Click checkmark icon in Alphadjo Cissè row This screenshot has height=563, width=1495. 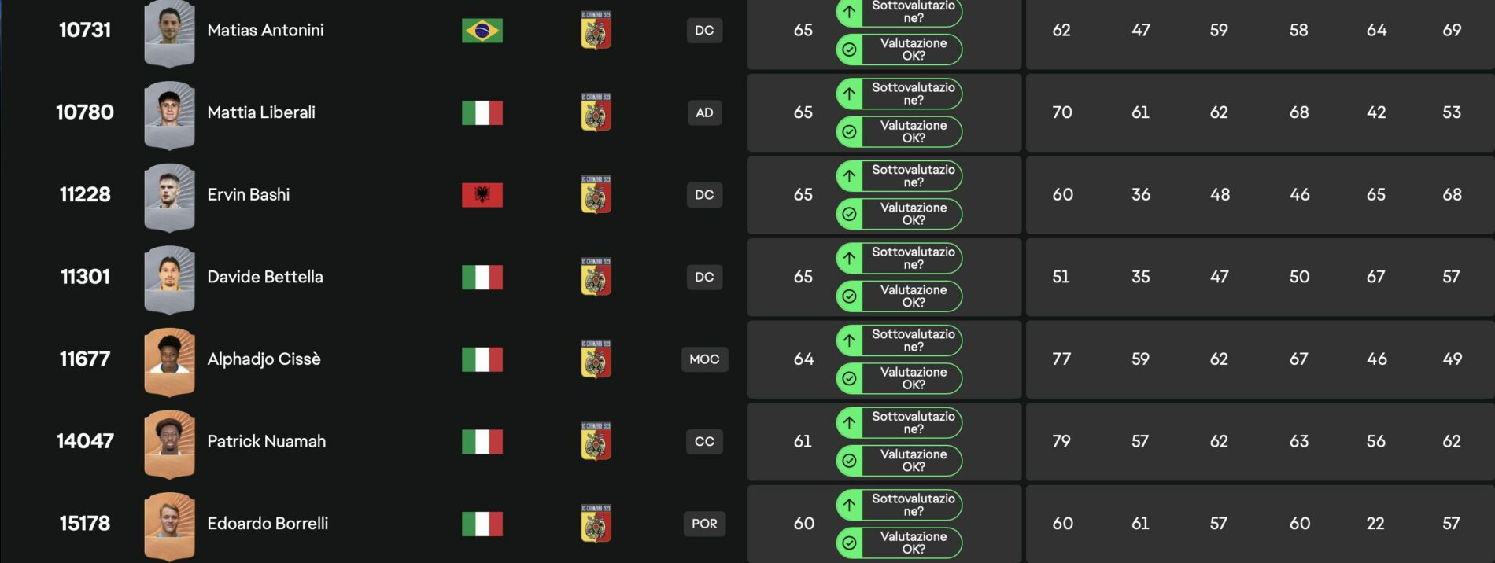coord(850,379)
